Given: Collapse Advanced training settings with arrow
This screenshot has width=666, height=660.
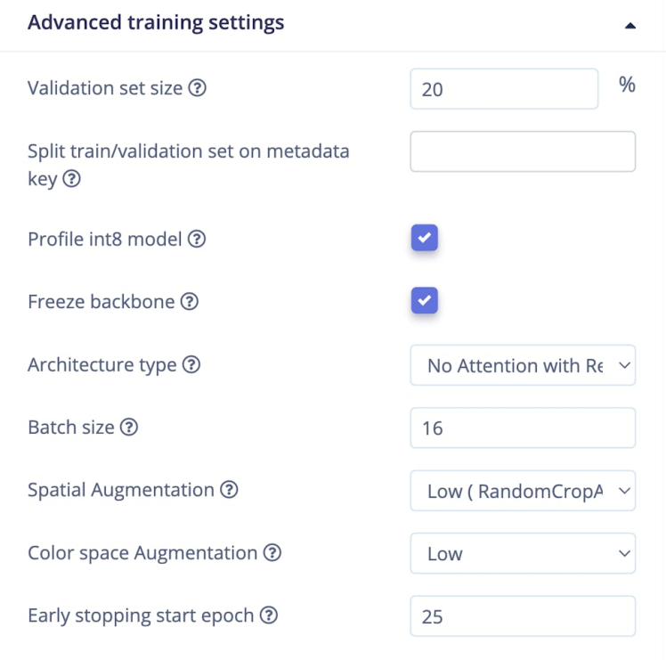Looking at the screenshot, I should coord(630,26).
